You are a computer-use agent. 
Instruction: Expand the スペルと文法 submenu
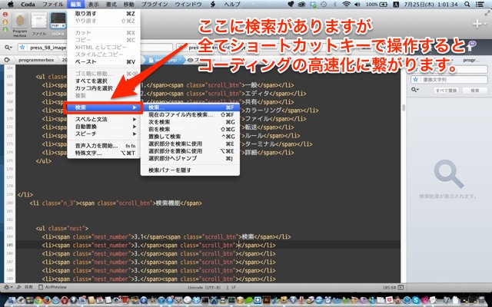[104, 119]
